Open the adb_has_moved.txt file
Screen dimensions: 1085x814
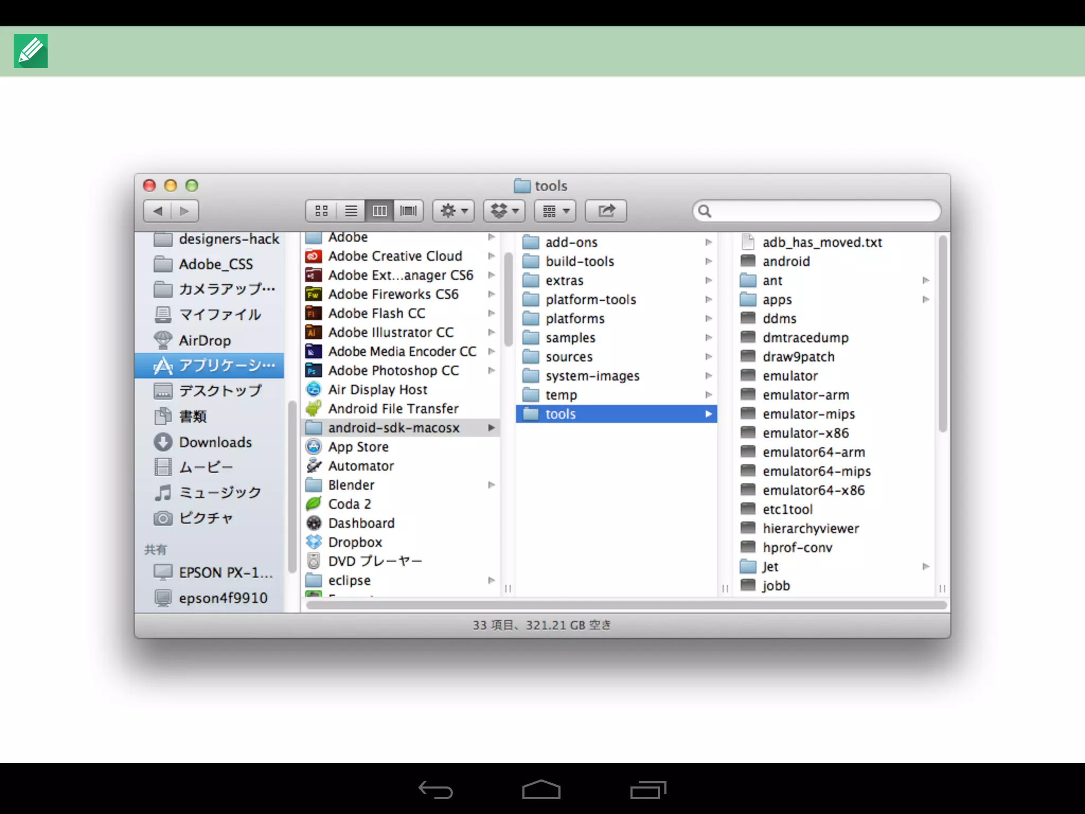click(x=822, y=242)
